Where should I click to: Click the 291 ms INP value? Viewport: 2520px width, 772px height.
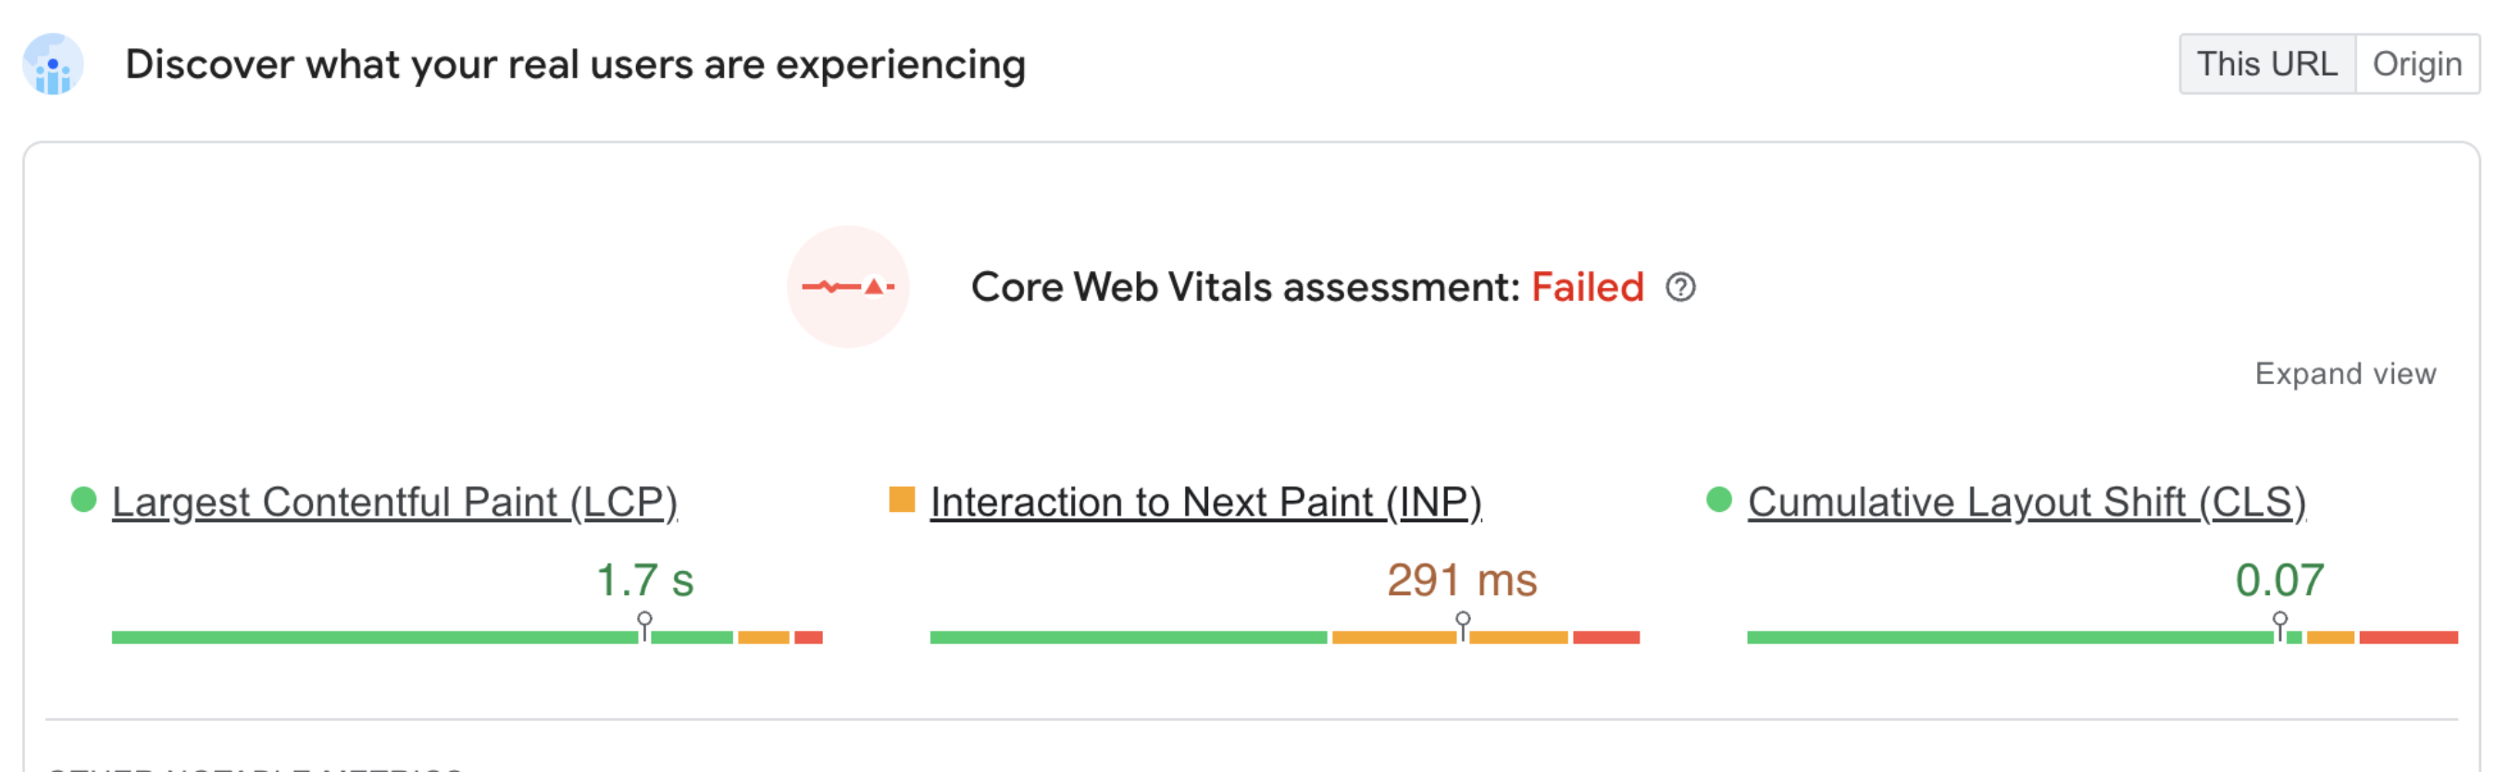(x=1462, y=580)
